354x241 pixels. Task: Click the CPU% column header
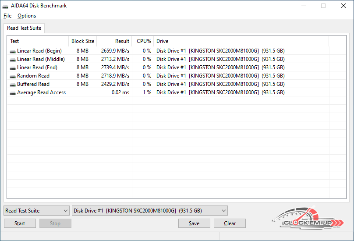pyautogui.click(x=143, y=41)
